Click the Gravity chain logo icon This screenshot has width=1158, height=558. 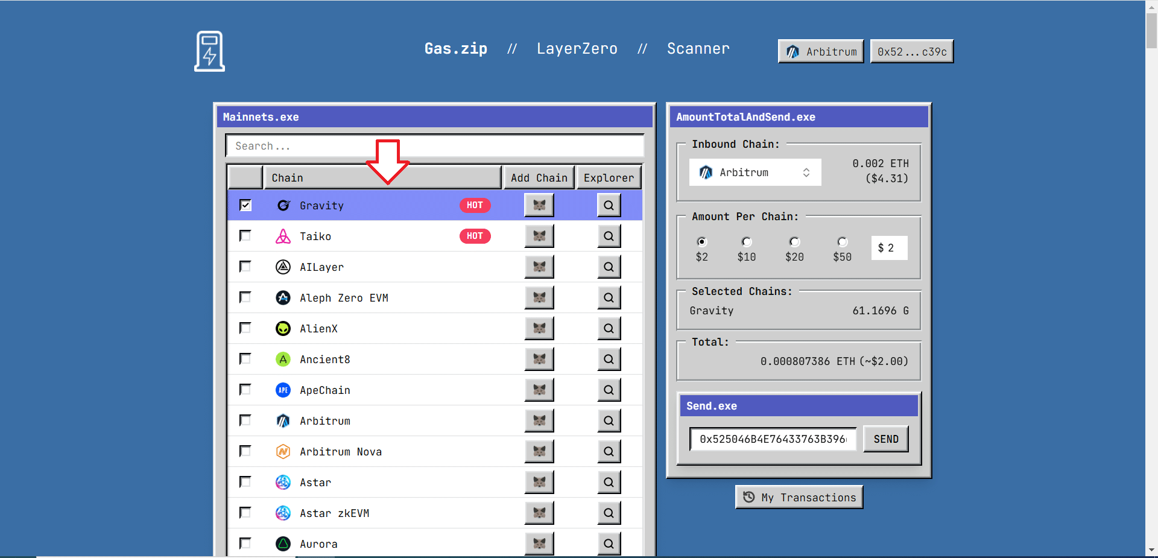283,205
